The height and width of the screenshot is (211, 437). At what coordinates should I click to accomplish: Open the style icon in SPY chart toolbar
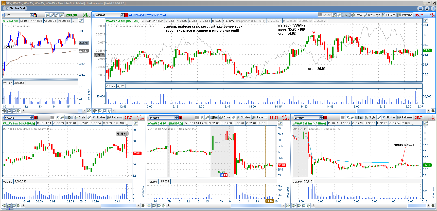(x=47, y=15)
